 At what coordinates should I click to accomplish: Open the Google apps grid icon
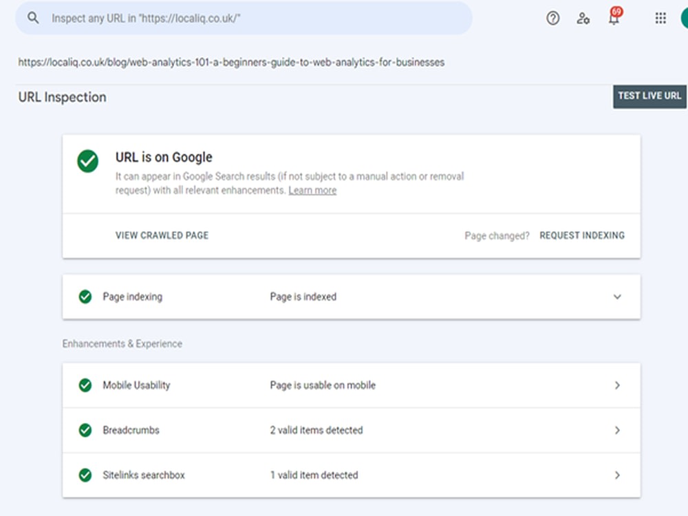[x=660, y=18]
